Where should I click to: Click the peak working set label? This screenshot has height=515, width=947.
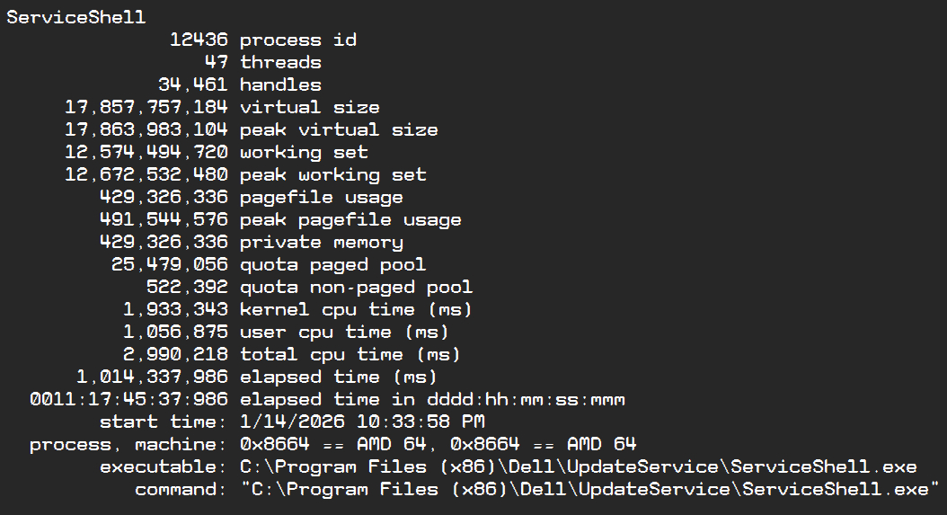point(332,174)
